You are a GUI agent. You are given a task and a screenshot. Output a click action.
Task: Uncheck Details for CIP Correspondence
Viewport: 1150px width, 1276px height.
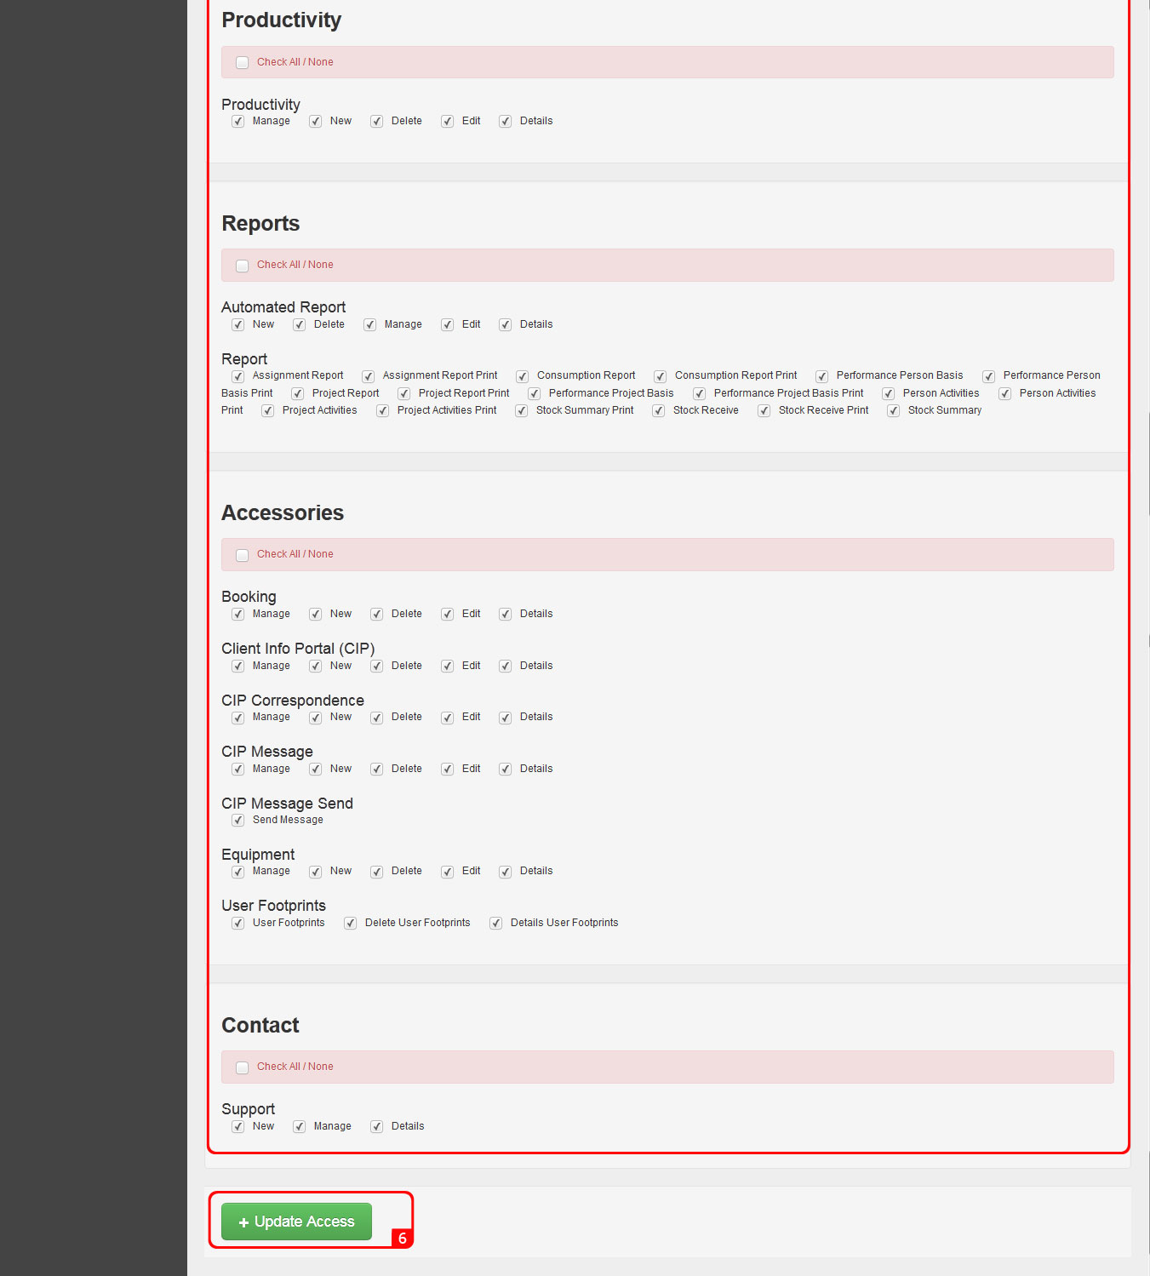[x=506, y=718]
